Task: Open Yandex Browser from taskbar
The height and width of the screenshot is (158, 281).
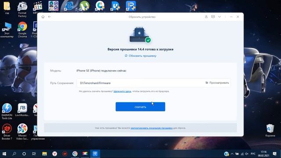Action: point(54,154)
